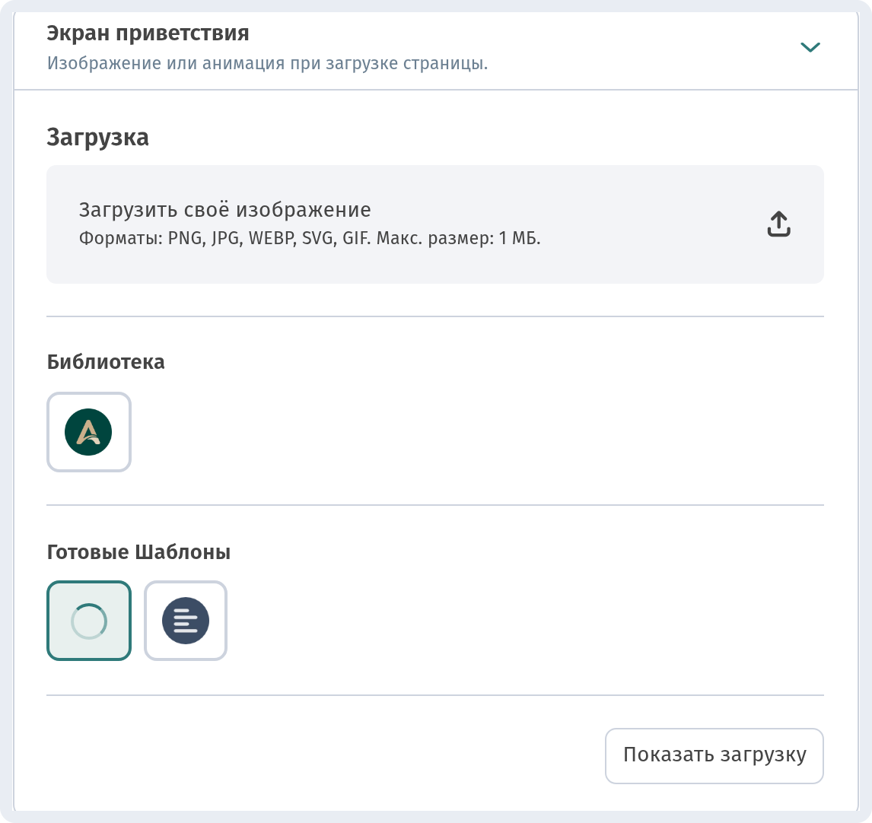The image size is (872, 823).
Task: Choose the spinner circle loading template
Action: (x=89, y=621)
